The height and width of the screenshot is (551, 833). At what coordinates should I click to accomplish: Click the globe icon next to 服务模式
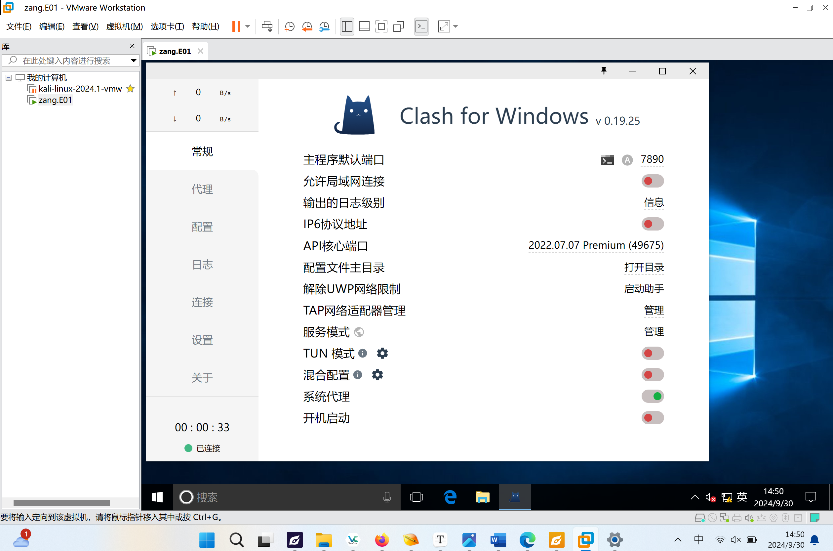coord(359,332)
